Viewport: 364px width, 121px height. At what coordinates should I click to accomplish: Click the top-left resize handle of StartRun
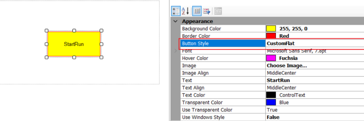tap(47, 31)
